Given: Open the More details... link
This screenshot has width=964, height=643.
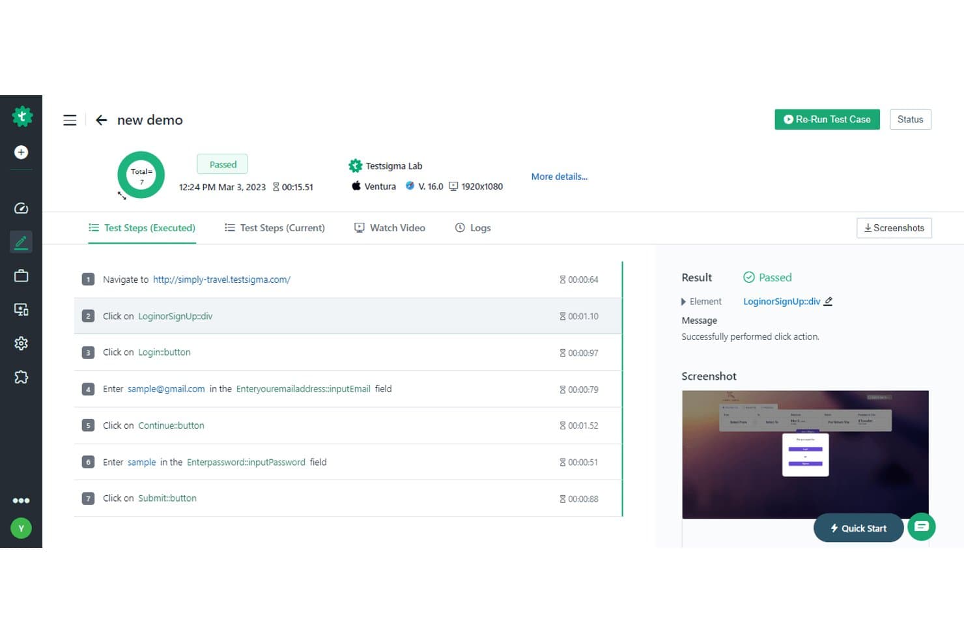Looking at the screenshot, I should click(x=560, y=177).
